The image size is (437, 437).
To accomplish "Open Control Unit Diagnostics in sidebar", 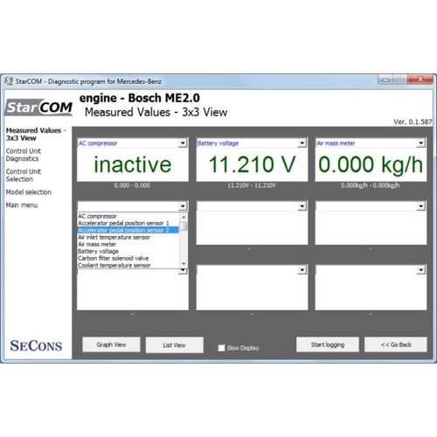I will click(24, 155).
